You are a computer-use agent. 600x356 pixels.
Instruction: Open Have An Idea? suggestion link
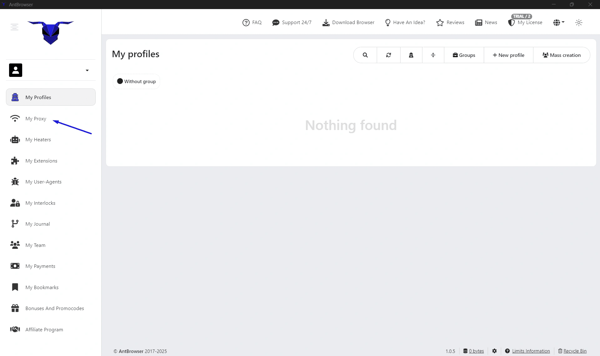pos(405,23)
